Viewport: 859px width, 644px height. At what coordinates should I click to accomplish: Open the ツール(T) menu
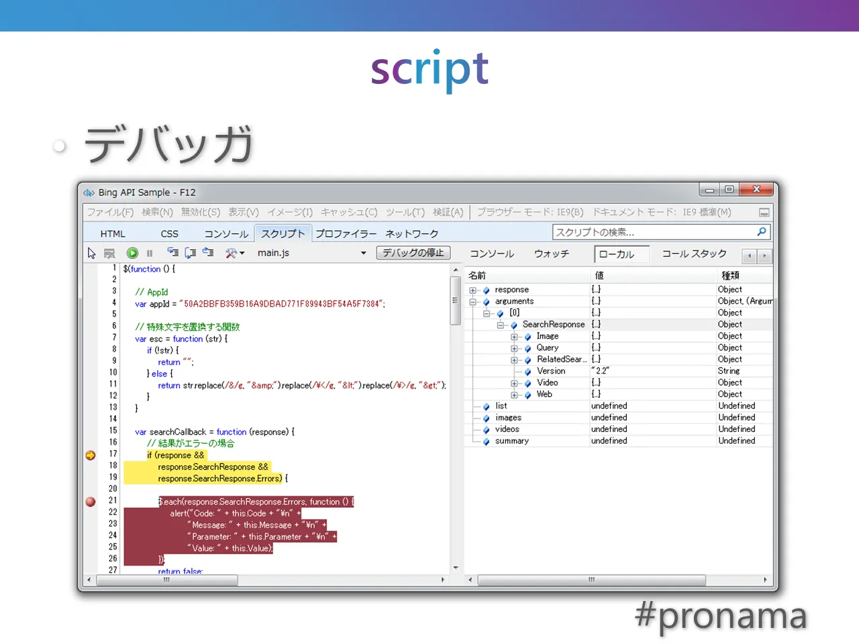(x=405, y=212)
